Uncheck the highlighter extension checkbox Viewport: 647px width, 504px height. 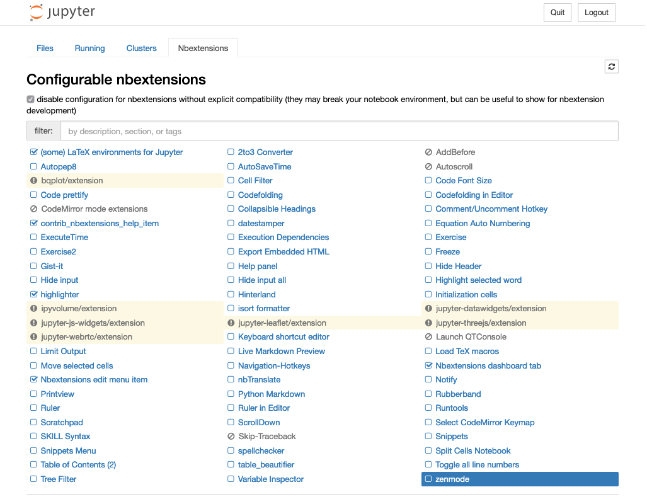tap(34, 294)
